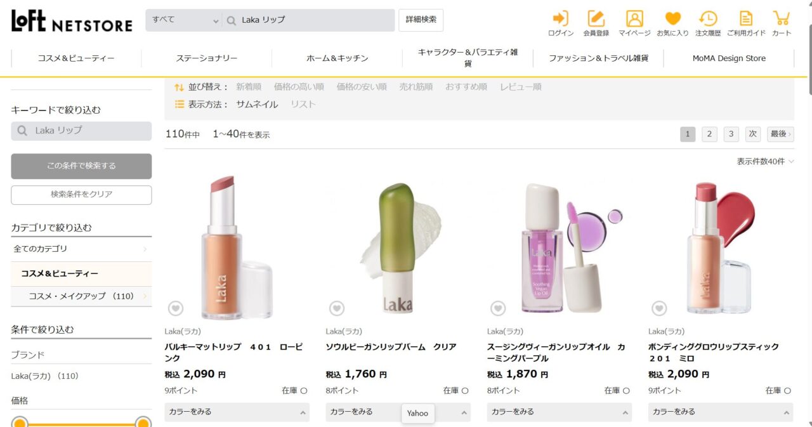Expand カラーをみる for バルキーマットリップ 401
The width and height of the screenshot is (812, 427).
[237, 412]
